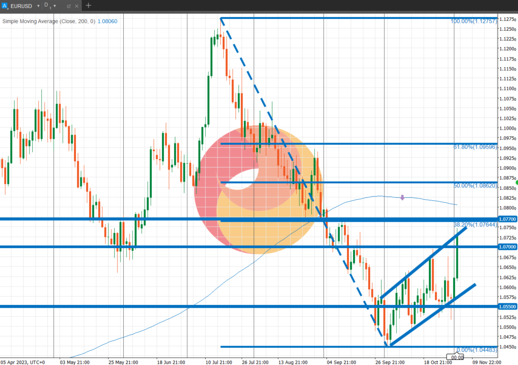This screenshot has height=365, width=518.
Task: Click the 09 Nov 22:00 time axis label
Action: (487, 362)
